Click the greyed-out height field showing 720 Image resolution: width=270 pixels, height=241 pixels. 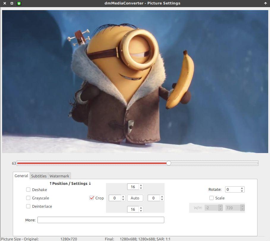tap(233, 208)
